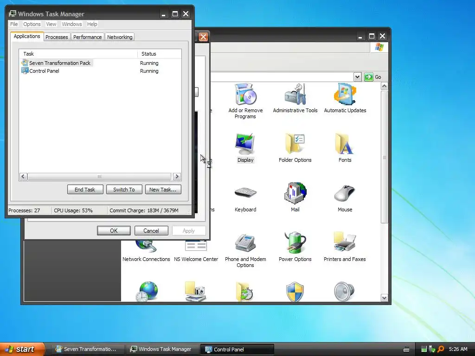Click OK in the dialog

pos(114,231)
